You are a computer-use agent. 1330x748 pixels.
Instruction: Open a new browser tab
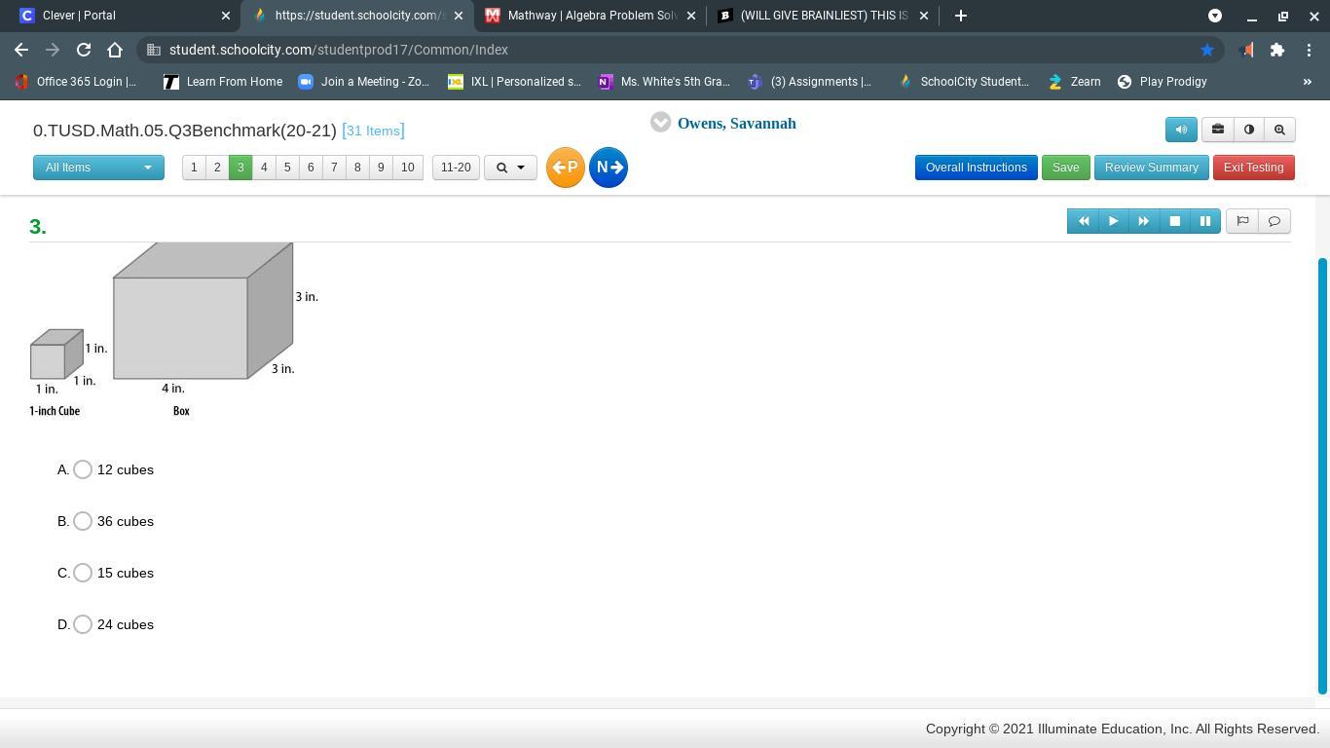point(961,16)
